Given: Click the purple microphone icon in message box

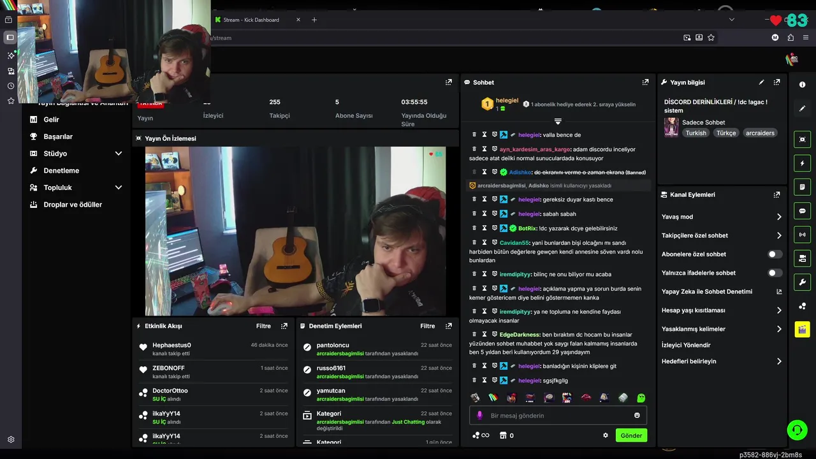Looking at the screenshot, I should tap(480, 416).
